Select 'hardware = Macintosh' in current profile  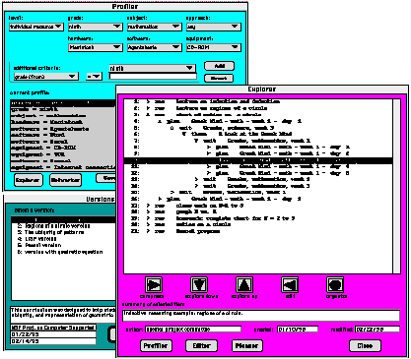point(63,122)
